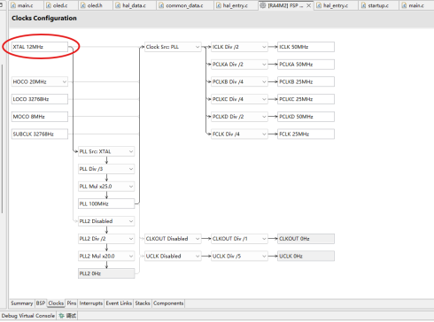Screen dimensions: 434x322
Task: Open the PLL Mul x25.0 dropdown
Action: coord(106,186)
